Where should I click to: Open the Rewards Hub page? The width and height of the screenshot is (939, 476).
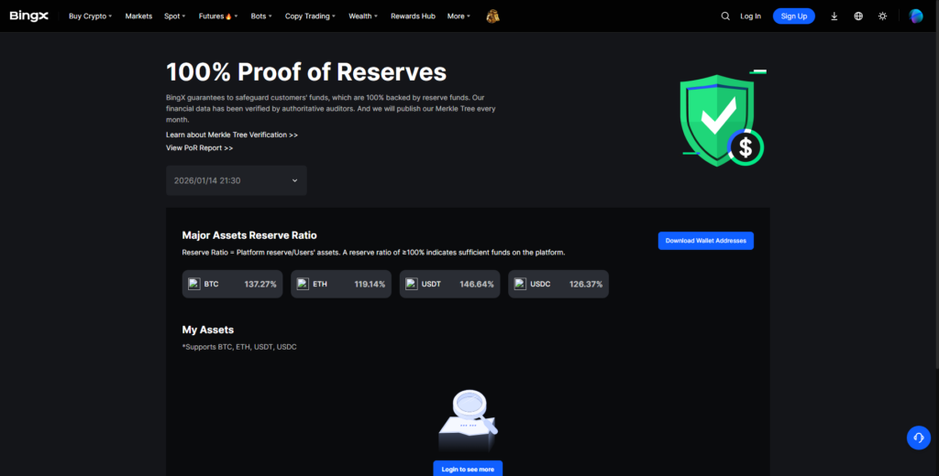[x=413, y=16]
